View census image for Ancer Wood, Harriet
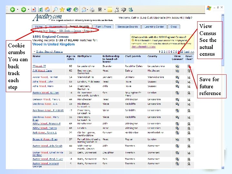 pyautogui.click(x=177, y=77)
